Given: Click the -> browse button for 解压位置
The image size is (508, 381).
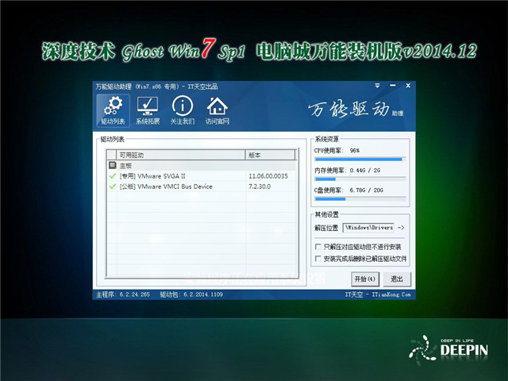Looking at the screenshot, I should pos(400,228).
